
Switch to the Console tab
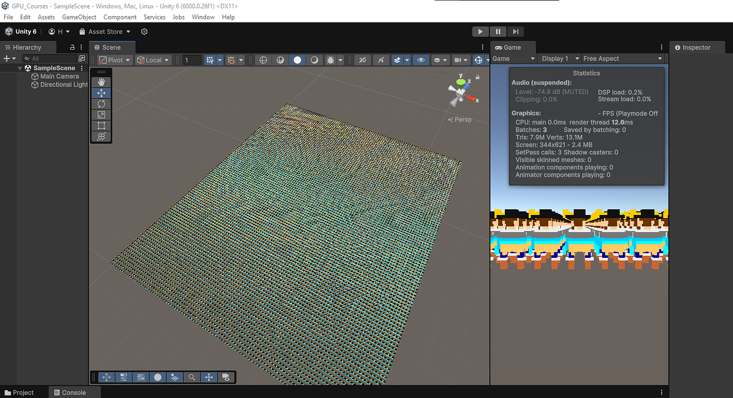click(69, 392)
